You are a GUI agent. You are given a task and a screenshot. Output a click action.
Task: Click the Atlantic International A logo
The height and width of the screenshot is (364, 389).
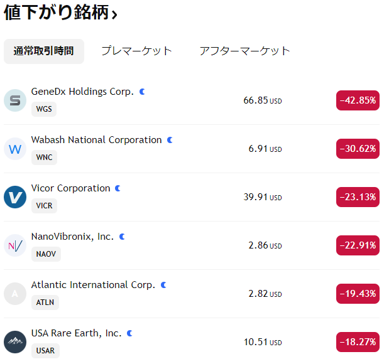point(14,294)
